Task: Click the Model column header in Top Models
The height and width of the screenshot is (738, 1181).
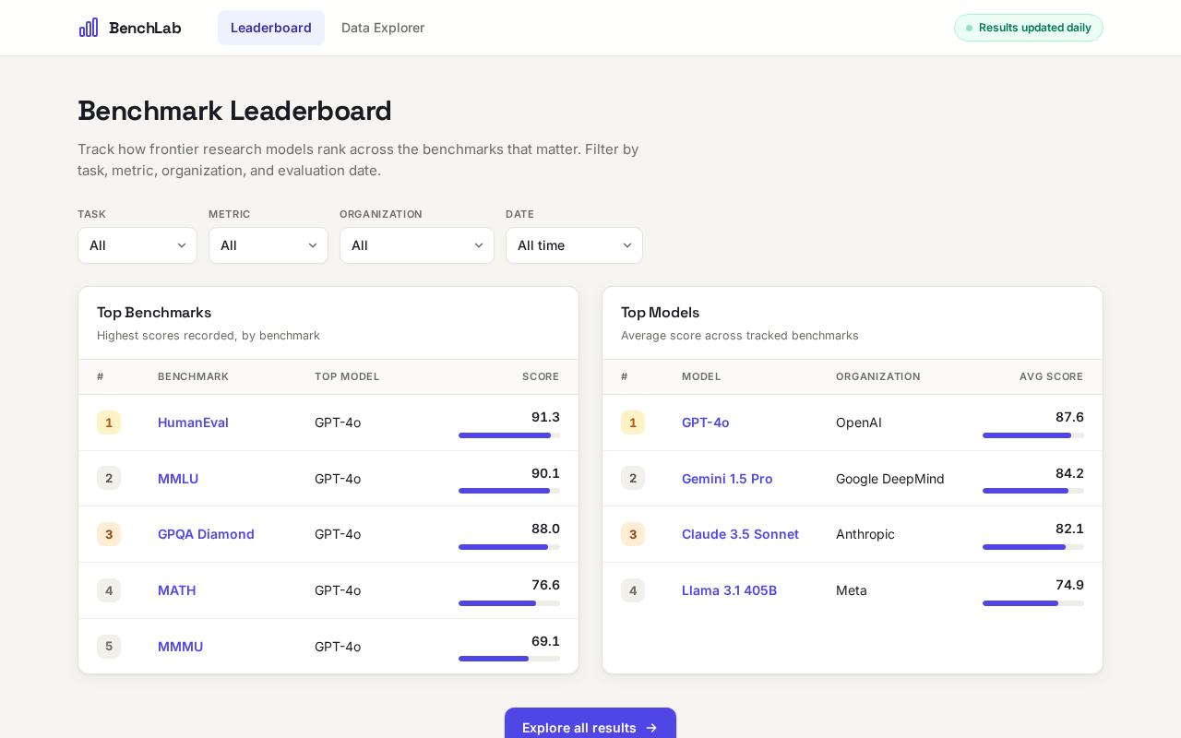Action: [x=701, y=376]
